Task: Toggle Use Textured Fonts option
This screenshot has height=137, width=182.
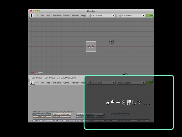Action: pyautogui.click(x=120, y=114)
